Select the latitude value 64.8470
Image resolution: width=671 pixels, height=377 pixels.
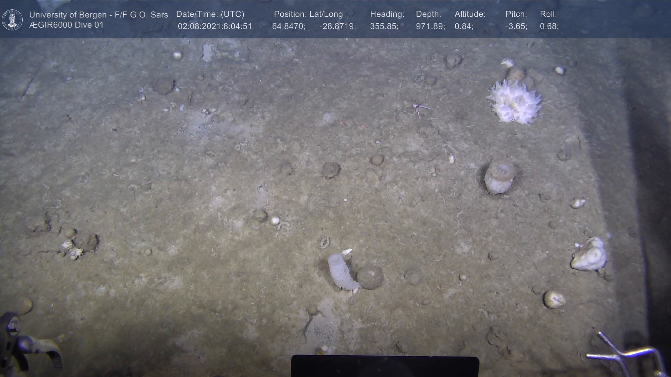(x=289, y=27)
